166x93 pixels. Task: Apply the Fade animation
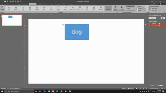[23, 8]
